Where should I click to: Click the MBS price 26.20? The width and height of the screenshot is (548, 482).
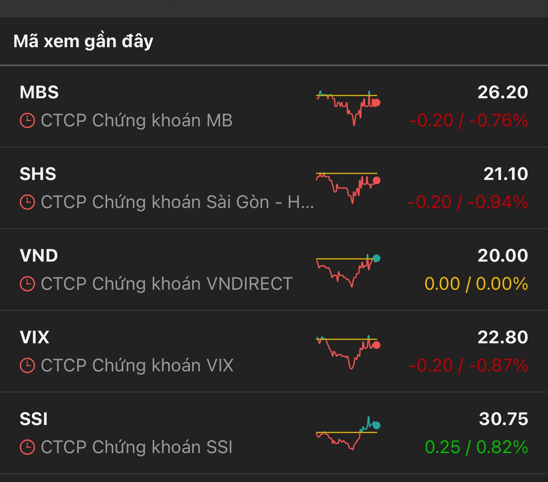[x=503, y=93]
